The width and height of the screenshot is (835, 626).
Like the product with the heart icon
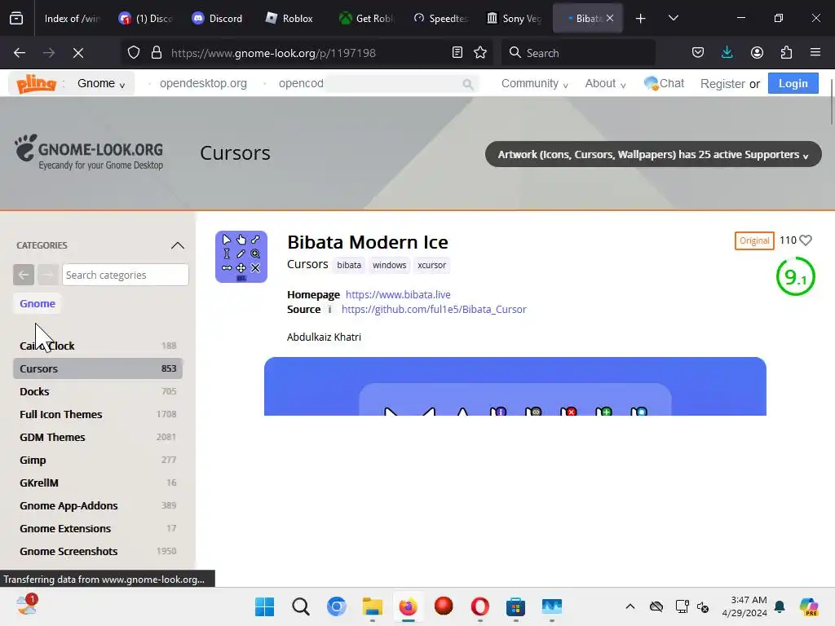(806, 240)
